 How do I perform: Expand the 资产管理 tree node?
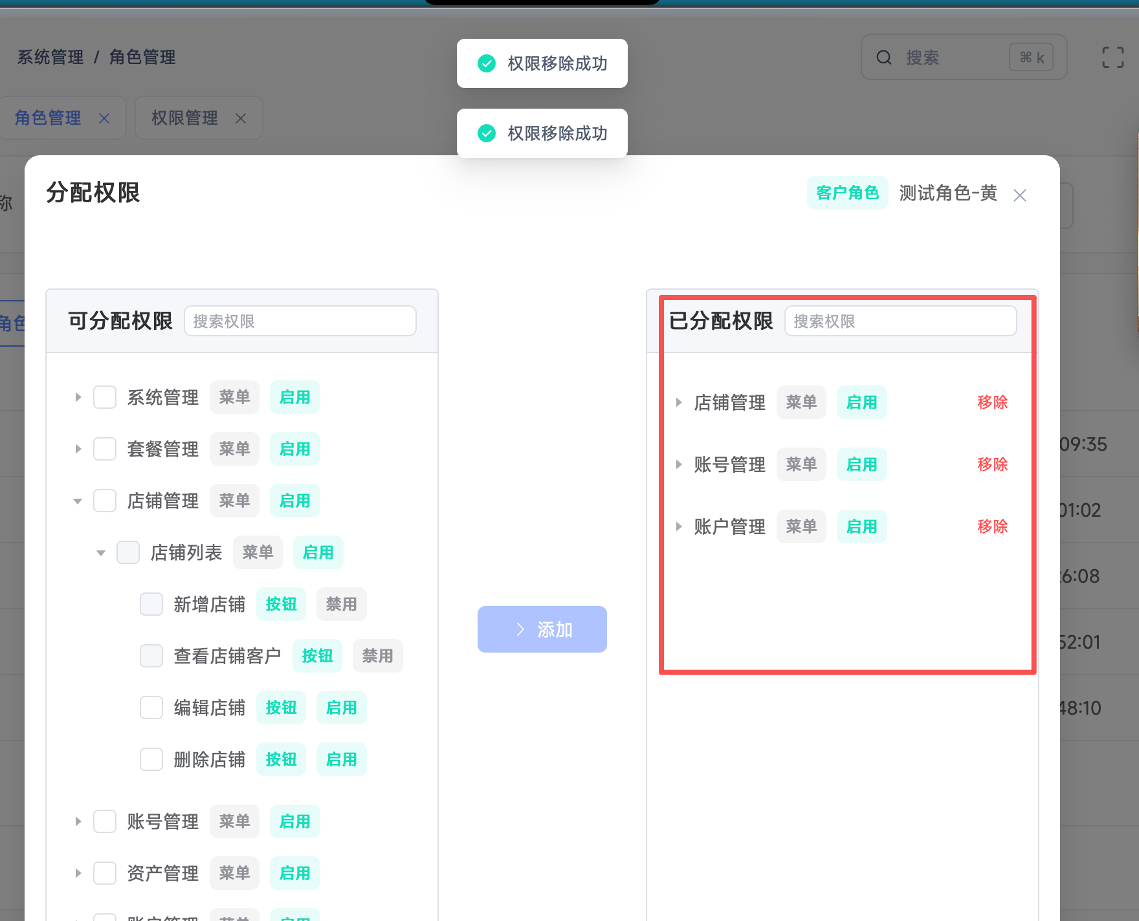click(78, 873)
